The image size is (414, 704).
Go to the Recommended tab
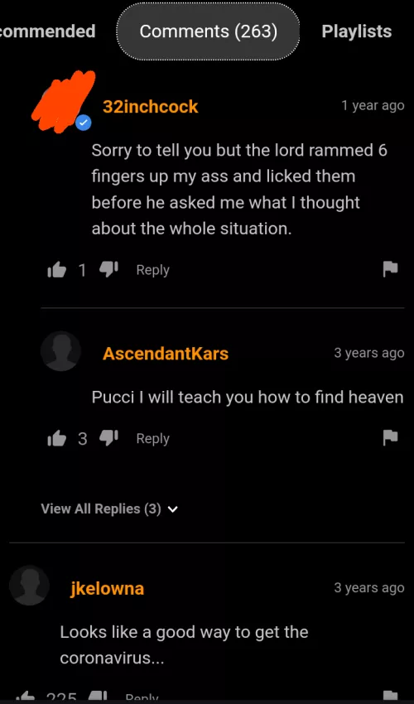47,31
